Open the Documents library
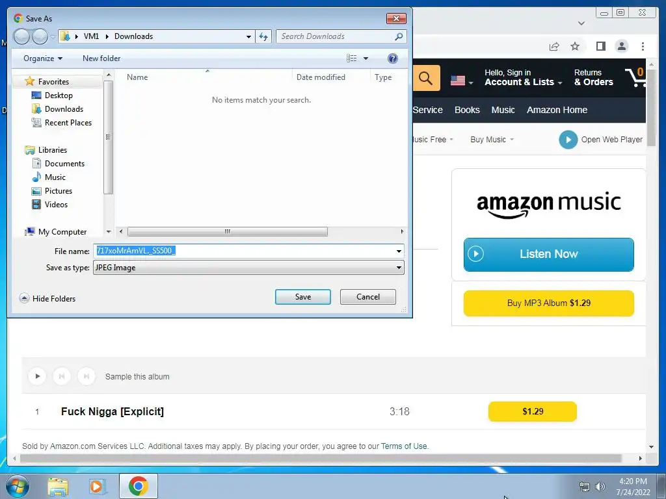Image resolution: width=666 pixels, height=499 pixels. click(x=64, y=163)
